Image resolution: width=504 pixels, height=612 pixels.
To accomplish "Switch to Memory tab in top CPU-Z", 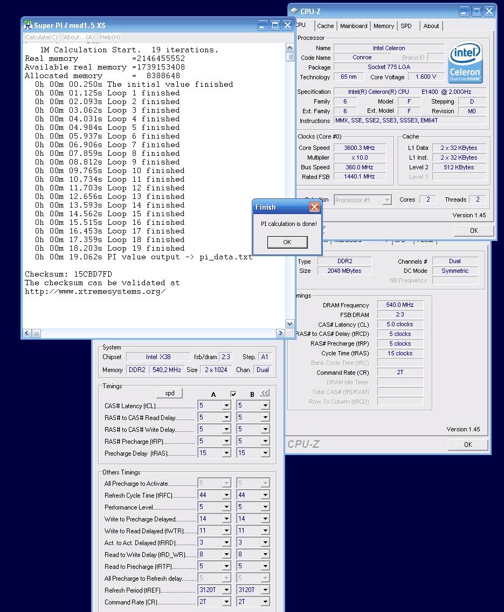I will click(x=384, y=26).
